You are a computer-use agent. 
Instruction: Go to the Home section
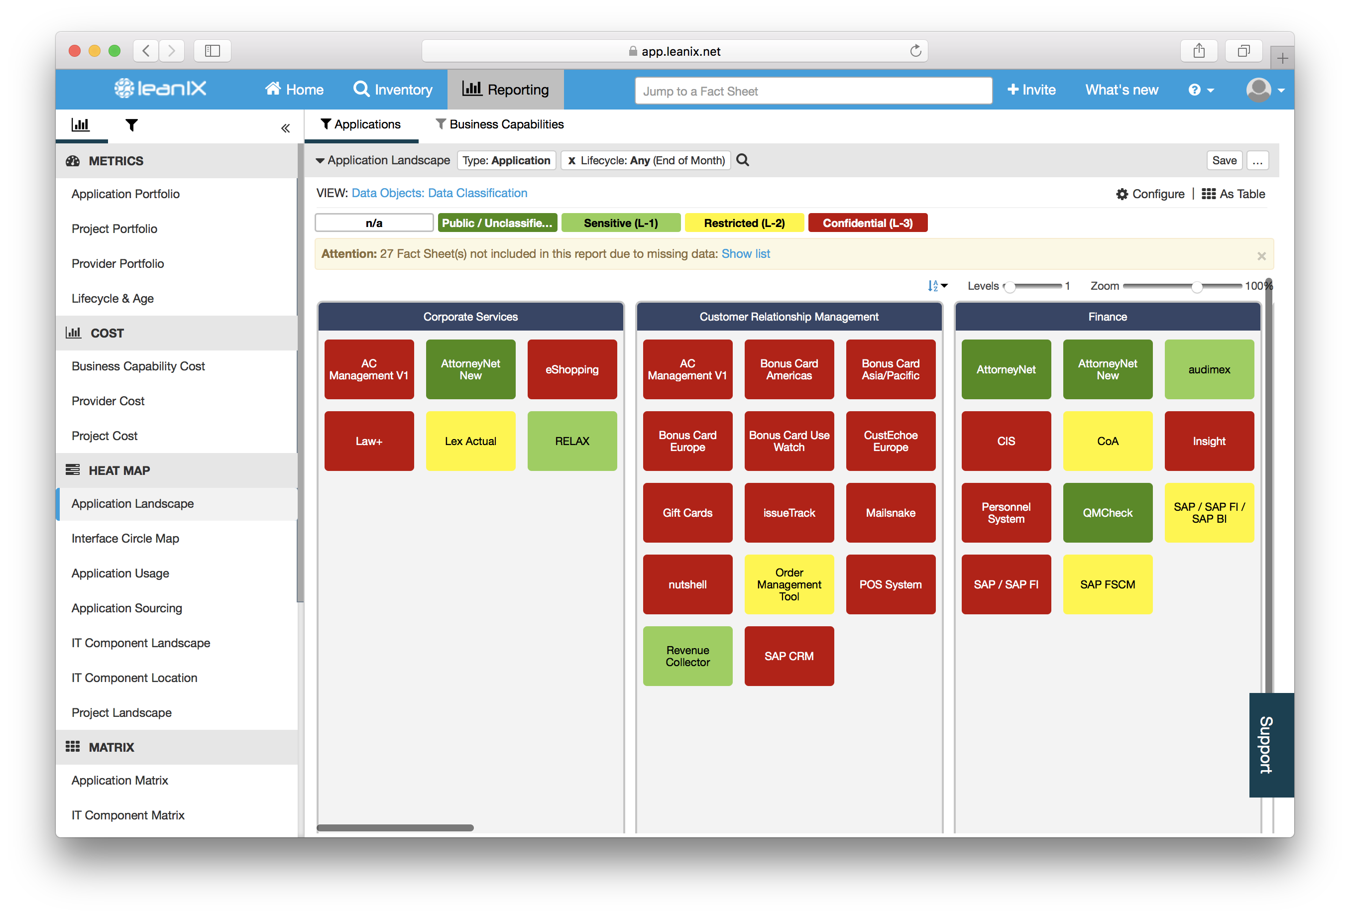pos(294,90)
